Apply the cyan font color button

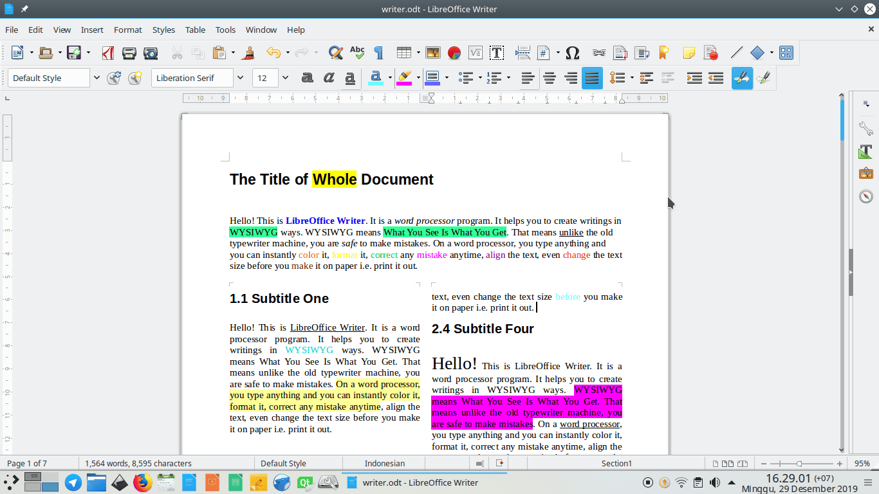click(375, 78)
